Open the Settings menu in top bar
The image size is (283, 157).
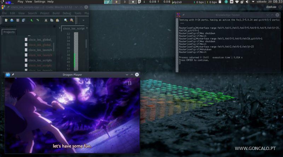tap(39, 2)
